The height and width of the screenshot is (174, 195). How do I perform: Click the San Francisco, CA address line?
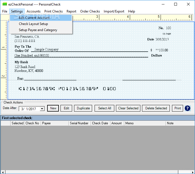[x=27, y=36]
